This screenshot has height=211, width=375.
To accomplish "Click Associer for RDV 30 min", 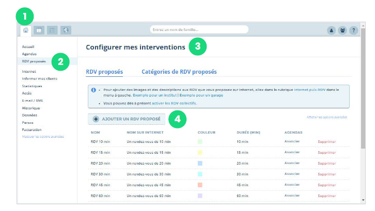I will pos(292,174).
